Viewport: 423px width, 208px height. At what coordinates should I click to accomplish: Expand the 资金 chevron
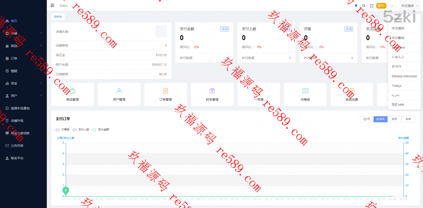click(x=41, y=83)
